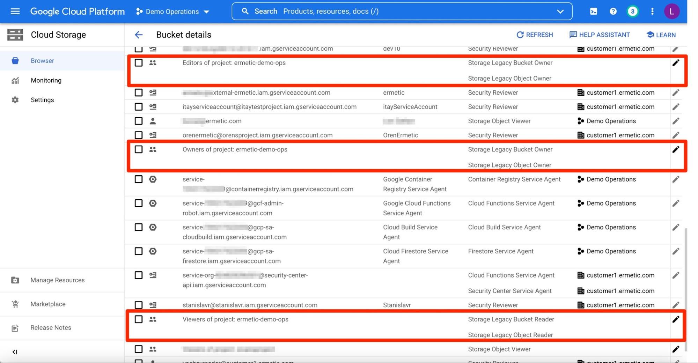Open Settings in the sidebar
The image size is (698, 363).
pos(62,100)
